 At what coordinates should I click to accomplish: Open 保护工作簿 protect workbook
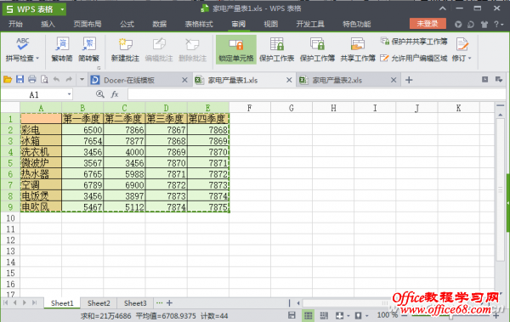[x=317, y=49]
